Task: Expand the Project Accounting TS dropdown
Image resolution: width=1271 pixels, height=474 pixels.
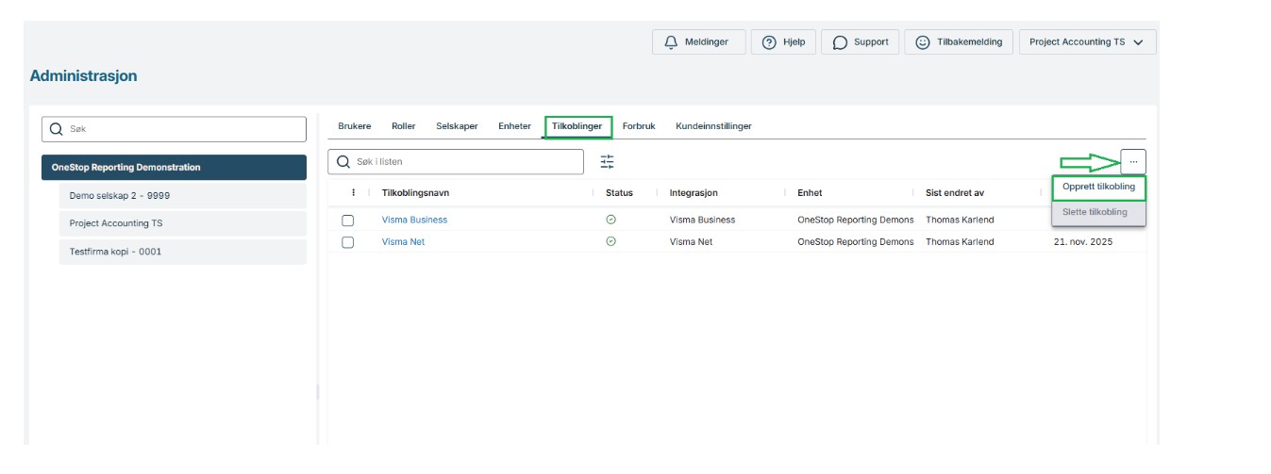Action: pos(1087,42)
